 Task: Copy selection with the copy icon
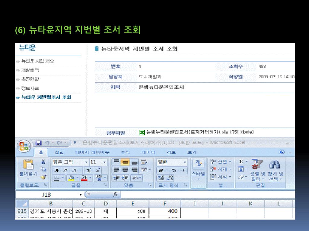coord(43,169)
